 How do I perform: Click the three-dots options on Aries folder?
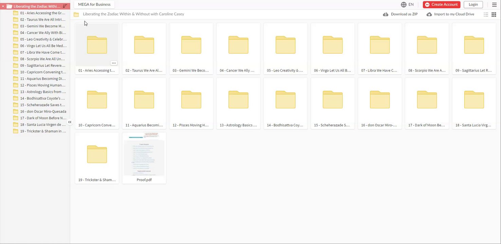[x=114, y=63]
